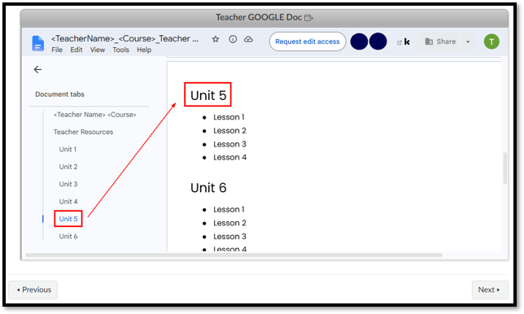The width and height of the screenshot is (524, 314).
Task: Expand the Share options dropdown arrow
Action: (468, 41)
